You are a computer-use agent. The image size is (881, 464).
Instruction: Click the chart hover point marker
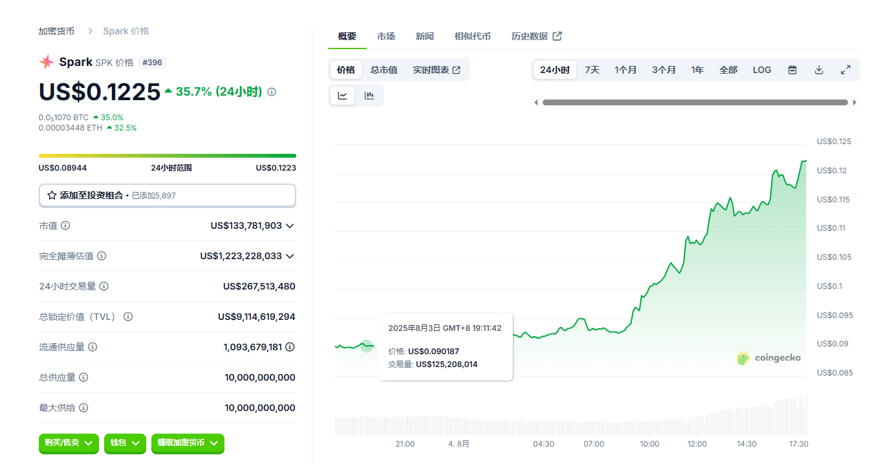coord(367,346)
